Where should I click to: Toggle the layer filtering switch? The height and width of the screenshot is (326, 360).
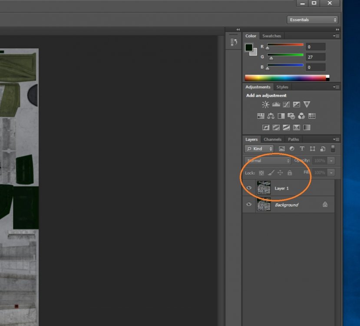coord(333,149)
